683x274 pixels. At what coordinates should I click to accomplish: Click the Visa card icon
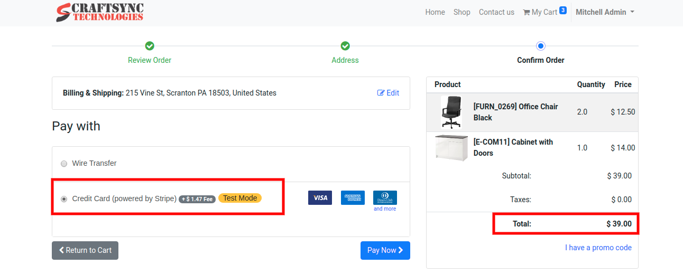point(320,198)
